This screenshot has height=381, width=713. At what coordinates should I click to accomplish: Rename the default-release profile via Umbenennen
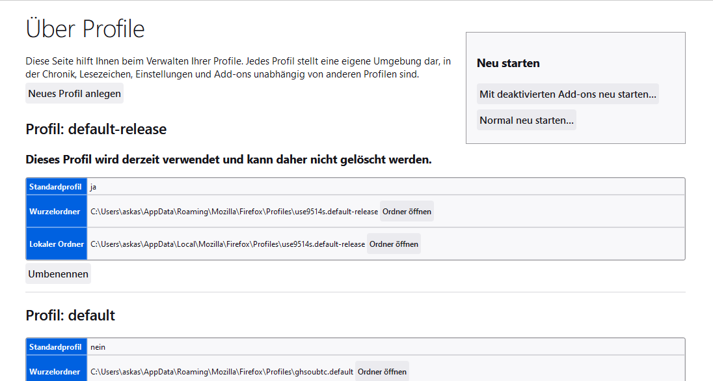click(58, 274)
